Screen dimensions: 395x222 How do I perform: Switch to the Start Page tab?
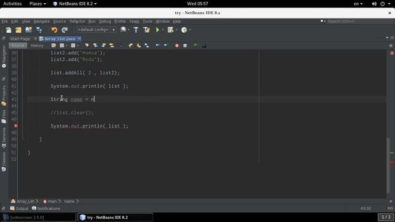point(20,39)
